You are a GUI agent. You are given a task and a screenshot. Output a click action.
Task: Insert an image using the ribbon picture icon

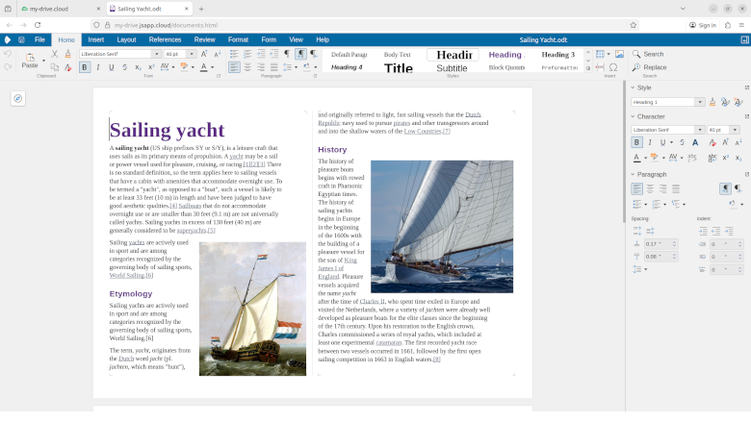(x=619, y=54)
